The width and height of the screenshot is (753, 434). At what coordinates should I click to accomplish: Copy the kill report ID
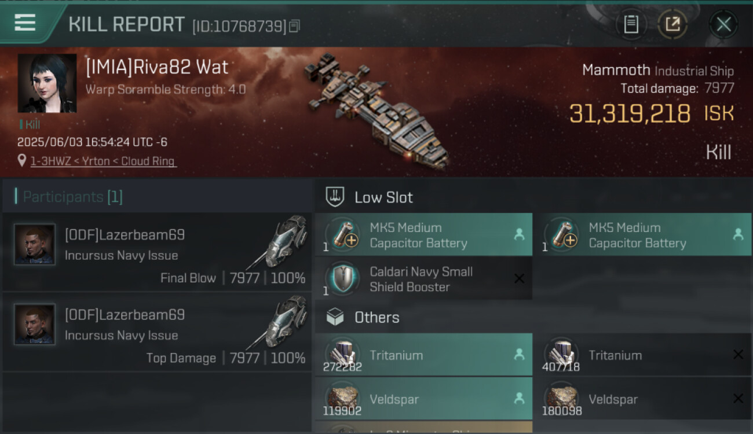coord(295,26)
